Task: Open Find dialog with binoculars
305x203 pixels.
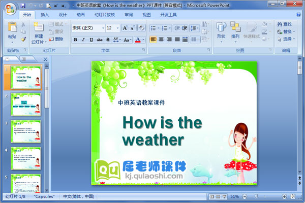Action: pos(285,24)
